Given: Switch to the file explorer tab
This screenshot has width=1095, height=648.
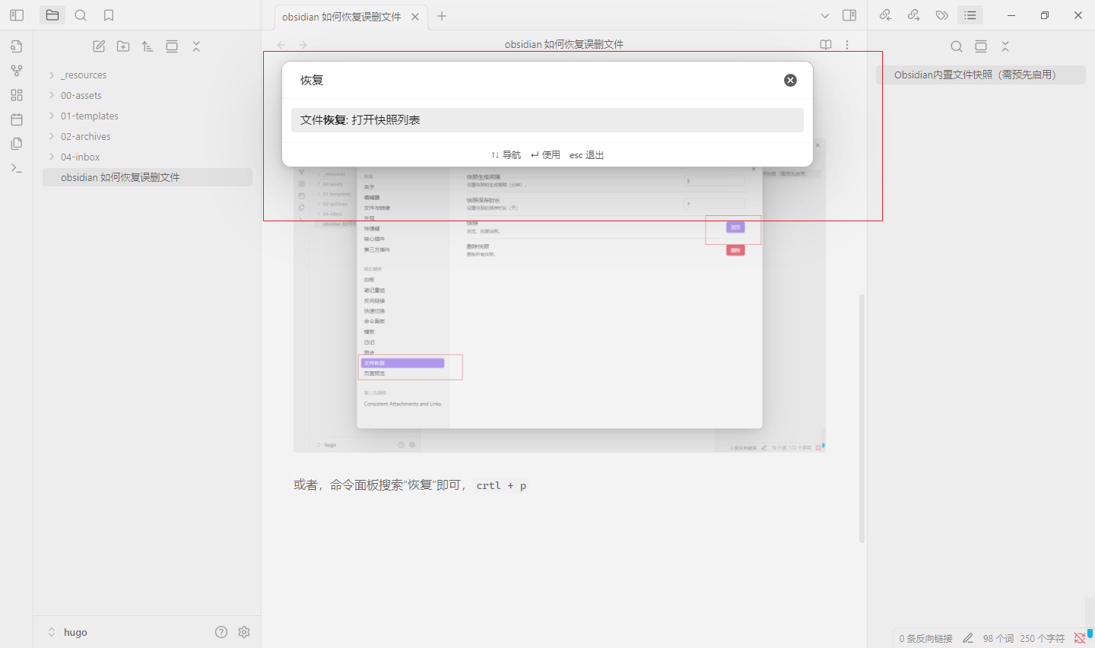Looking at the screenshot, I should 52,15.
